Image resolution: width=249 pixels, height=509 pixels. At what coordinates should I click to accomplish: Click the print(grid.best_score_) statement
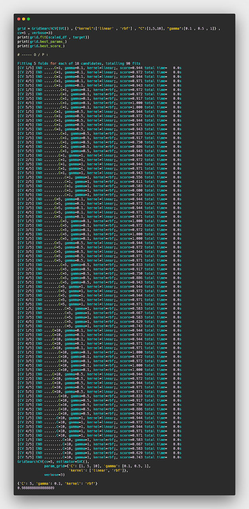[x=41, y=46]
